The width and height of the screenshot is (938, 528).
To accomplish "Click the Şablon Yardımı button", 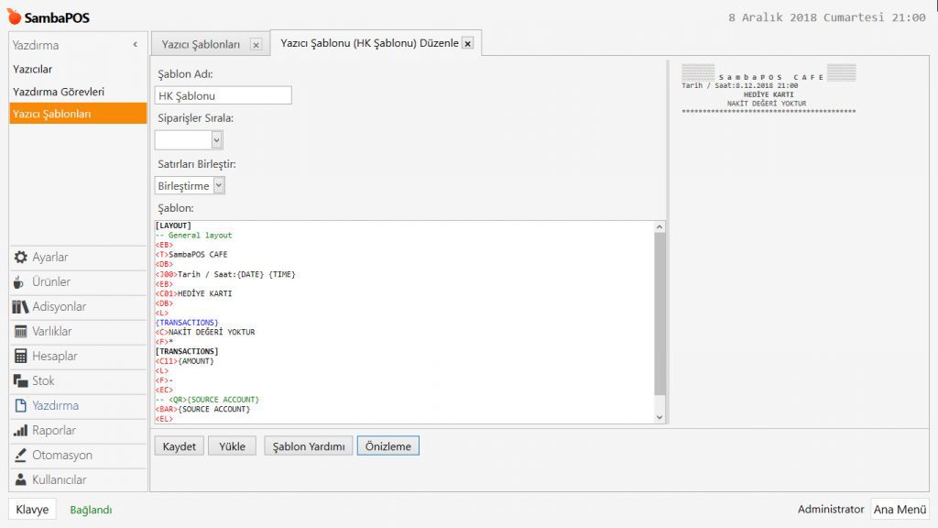I will 309,446.
